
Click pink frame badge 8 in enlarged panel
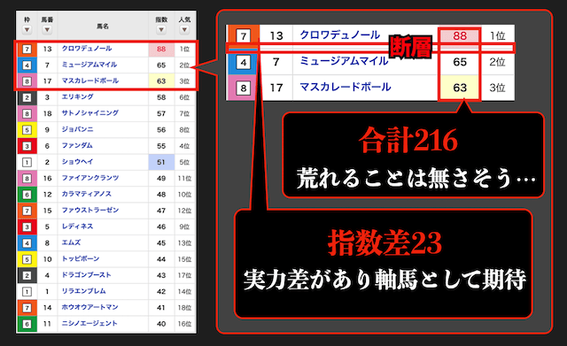point(244,88)
